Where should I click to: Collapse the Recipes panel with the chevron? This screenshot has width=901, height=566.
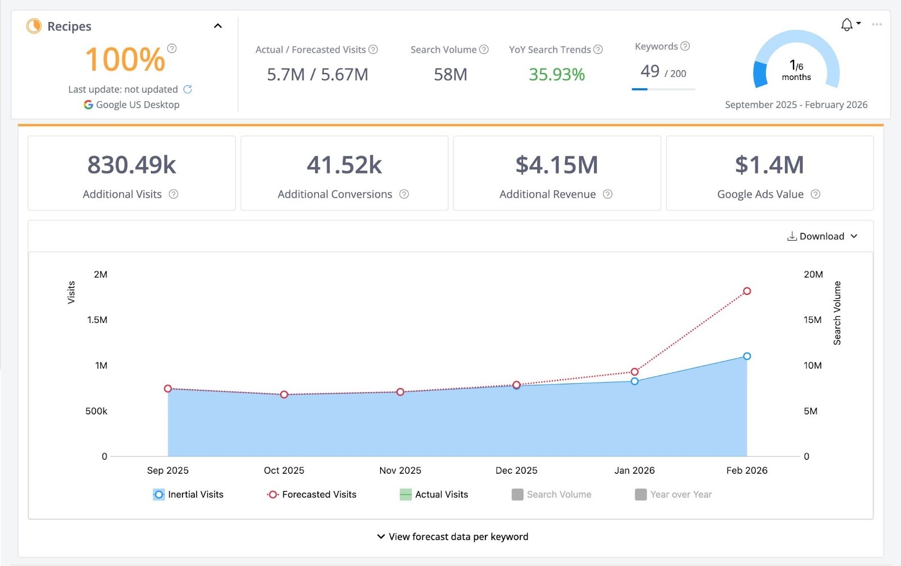pyautogui.click(x=218, y=25)
